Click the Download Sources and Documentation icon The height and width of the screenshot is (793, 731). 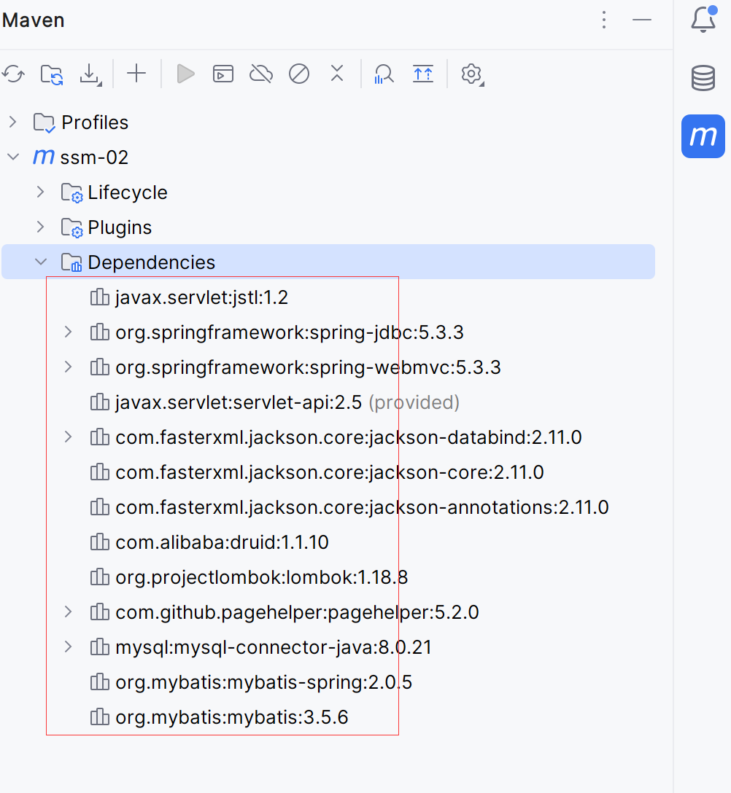90,74
